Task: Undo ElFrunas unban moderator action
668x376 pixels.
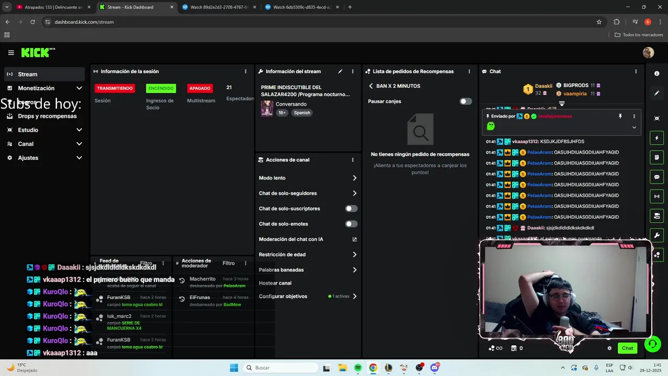Action: [x=182, y=299]
